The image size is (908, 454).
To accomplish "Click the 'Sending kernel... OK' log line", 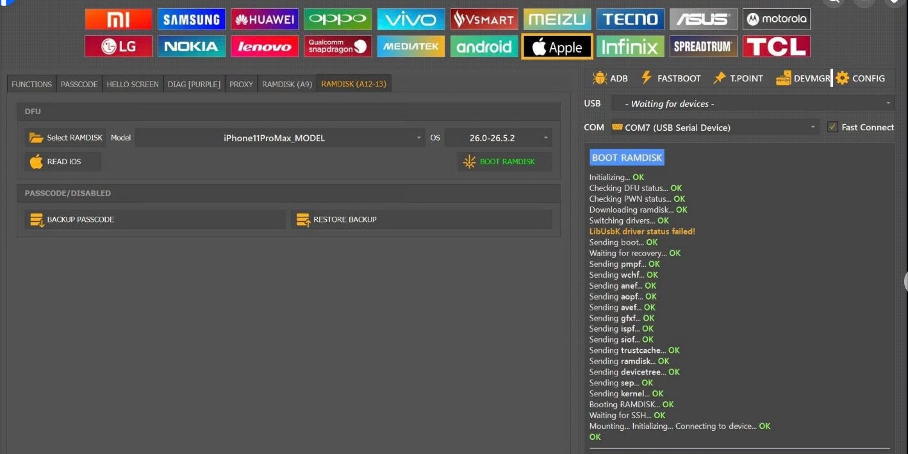I will tap(626, 394).
